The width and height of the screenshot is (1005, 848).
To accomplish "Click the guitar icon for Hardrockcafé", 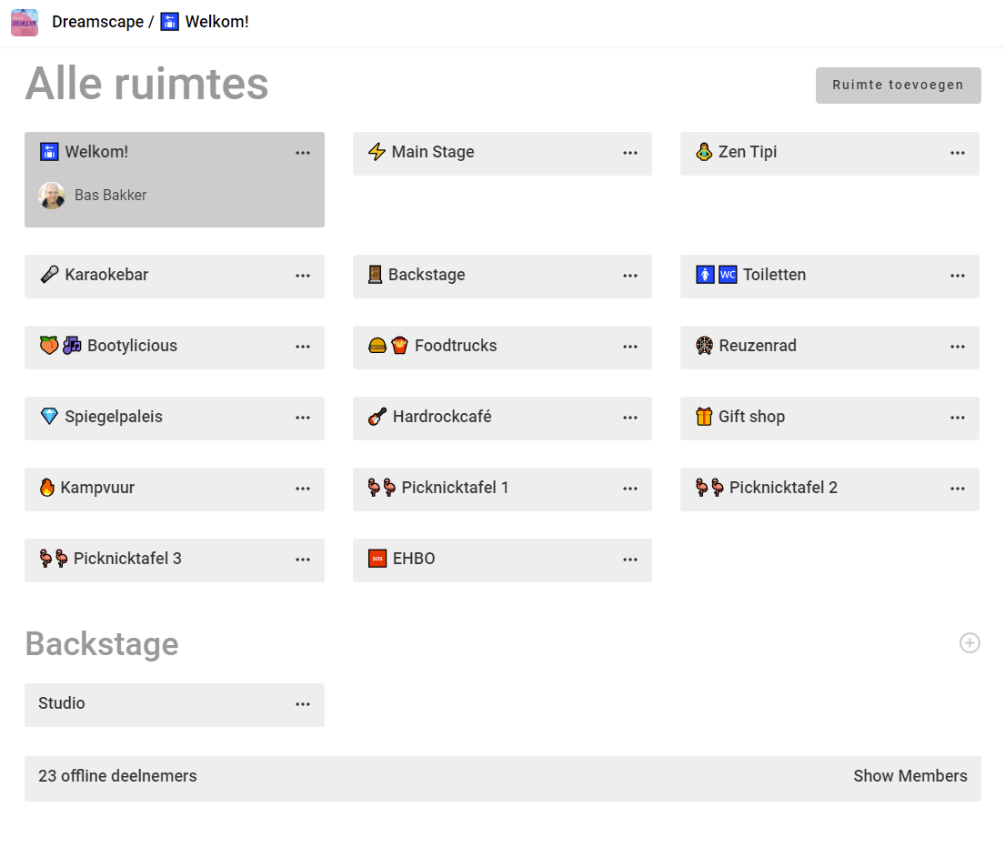I will [x=377, y=417].
